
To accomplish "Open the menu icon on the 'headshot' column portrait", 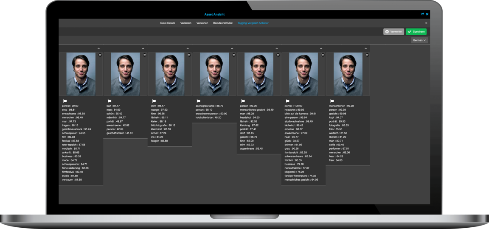I will pyautogui.click(x=323, y=55).
